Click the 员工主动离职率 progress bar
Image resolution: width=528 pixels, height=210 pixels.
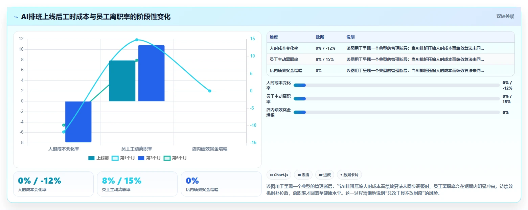point(396,99)
